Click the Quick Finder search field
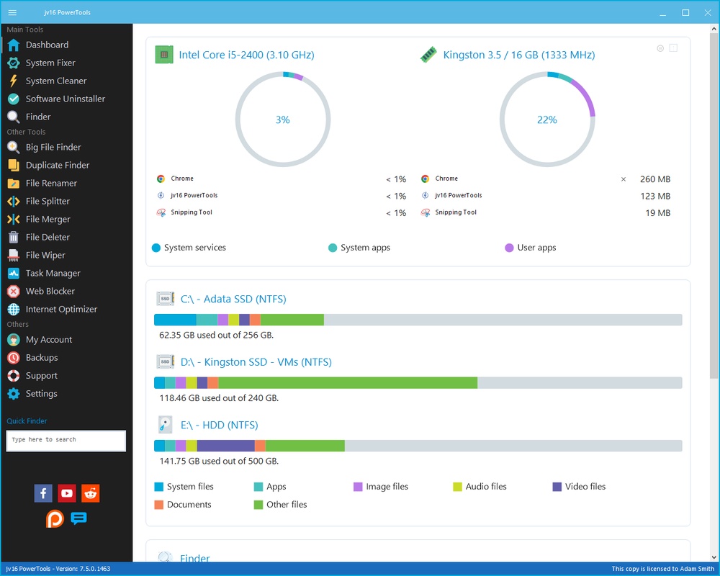 (66, 440)
